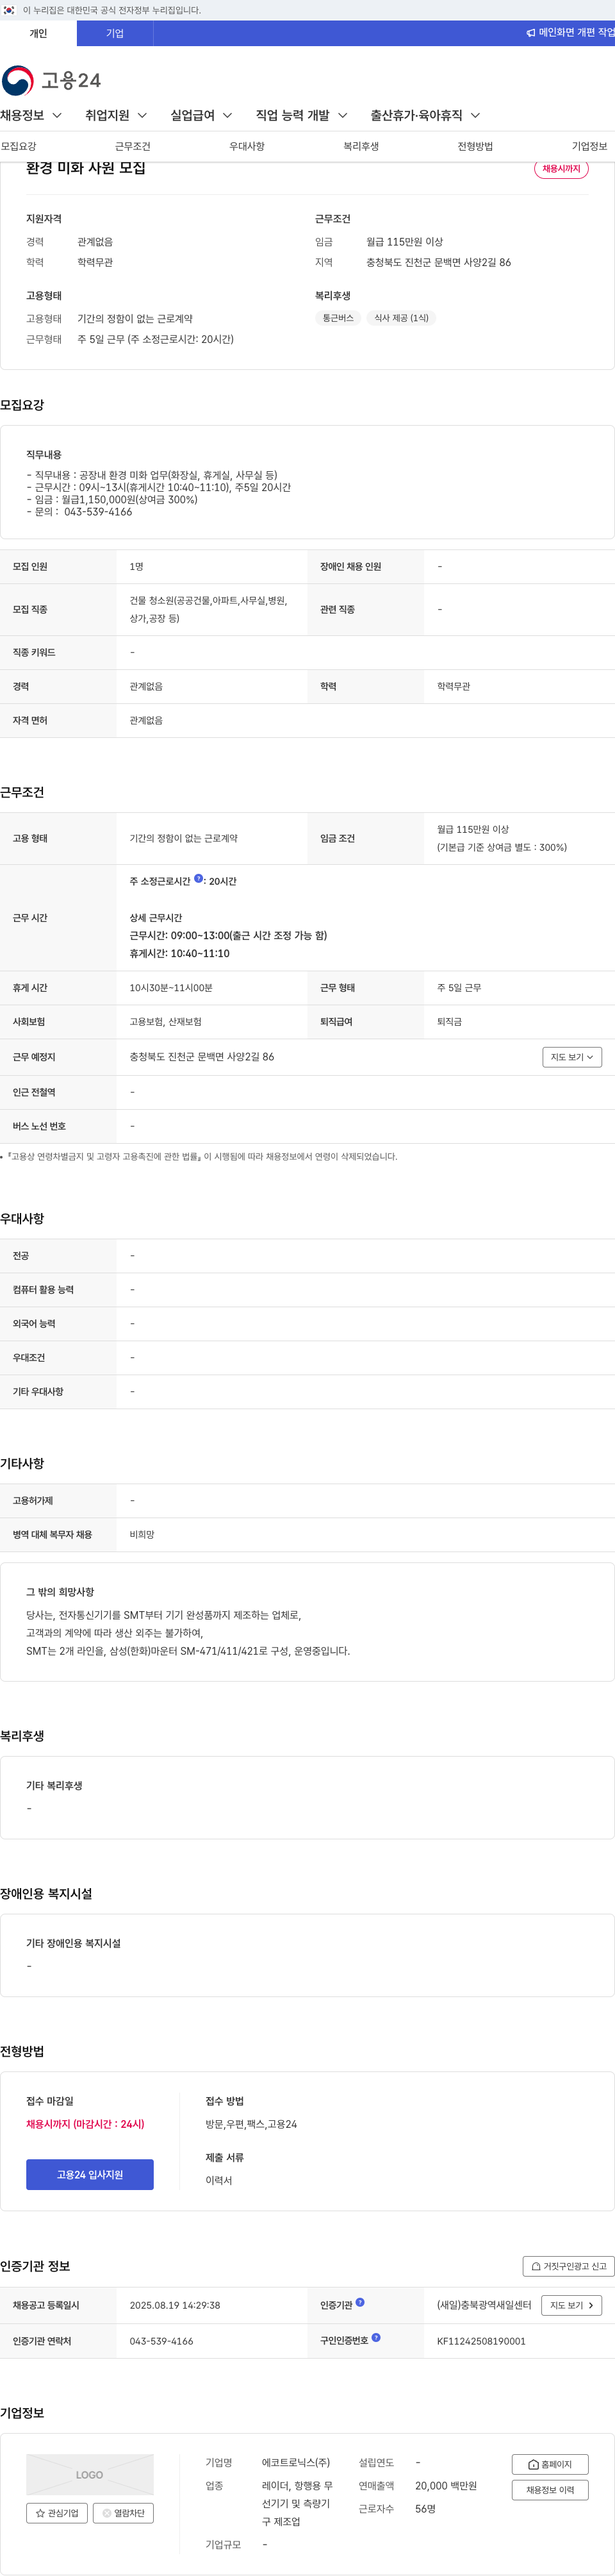Click the help icon beside 인증기관
Screen dimensions: 615x2576
[x=360, y=2302]
